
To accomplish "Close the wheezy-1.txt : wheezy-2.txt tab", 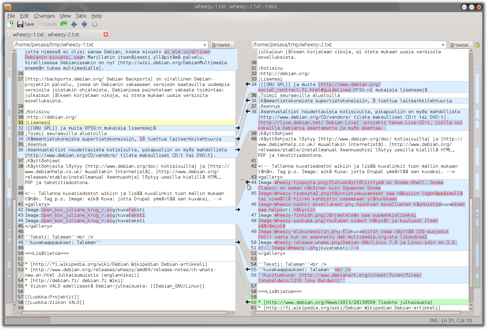I will (106, 35).
